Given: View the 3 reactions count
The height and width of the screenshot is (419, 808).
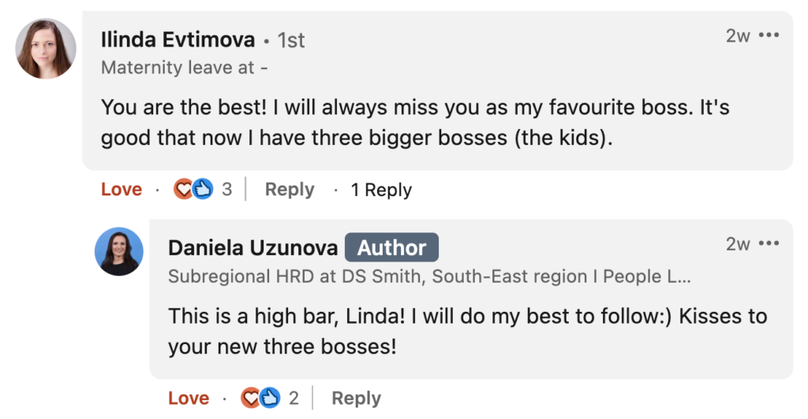Looking at the screenshot, I should [x=226, y=190].
